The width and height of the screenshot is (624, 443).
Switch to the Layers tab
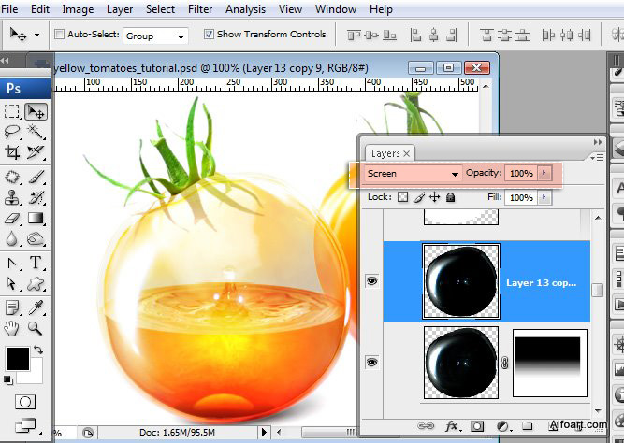point(385,153)
